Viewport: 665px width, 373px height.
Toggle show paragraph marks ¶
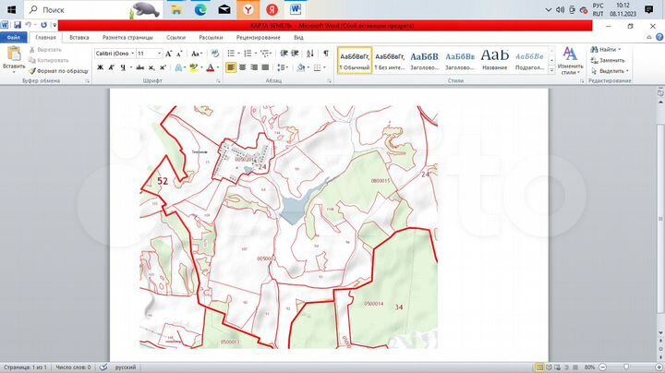[326, 54]
